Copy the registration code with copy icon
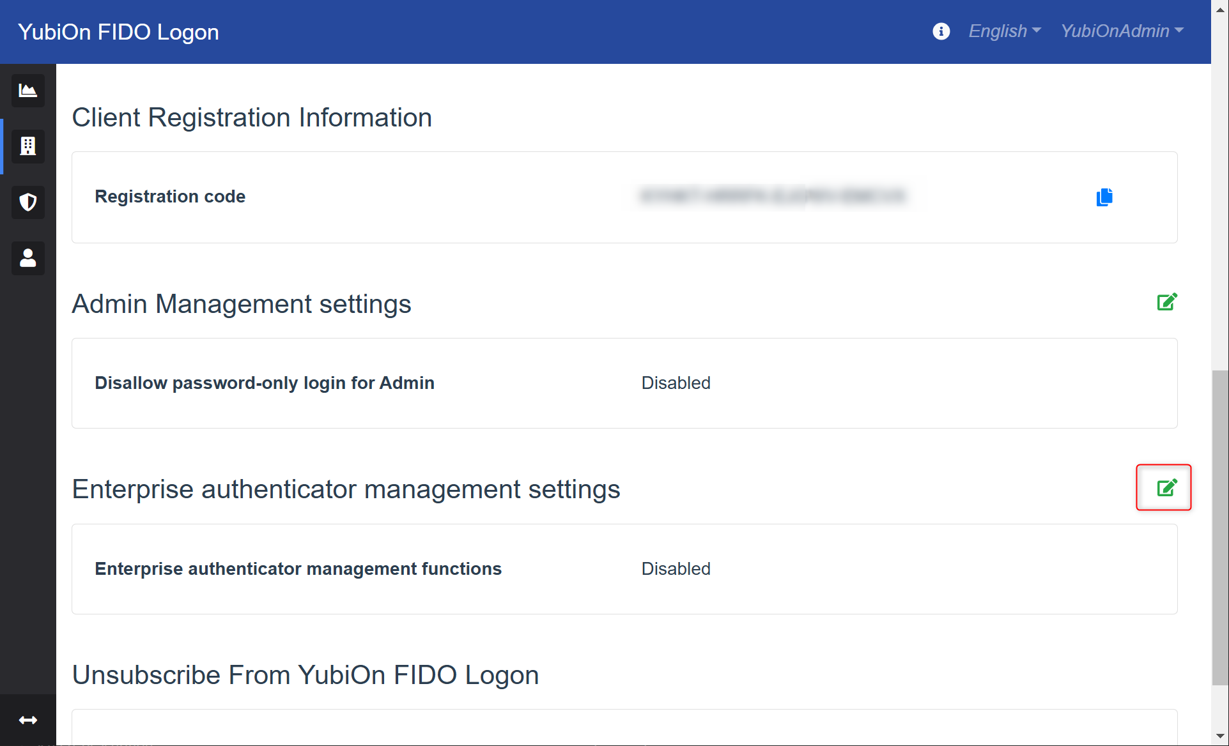The height and width of the screenshot is (746, 1229). pyautogui.click(x=1104, y=197)
